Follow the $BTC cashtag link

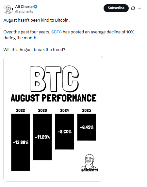click(x=57, y=32)
